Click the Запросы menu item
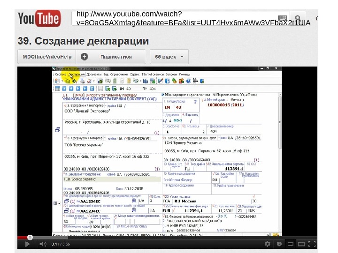 172,74
